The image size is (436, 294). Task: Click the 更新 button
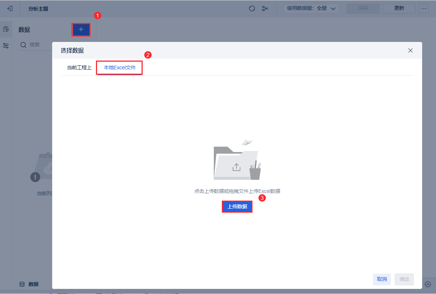(399, 8)
